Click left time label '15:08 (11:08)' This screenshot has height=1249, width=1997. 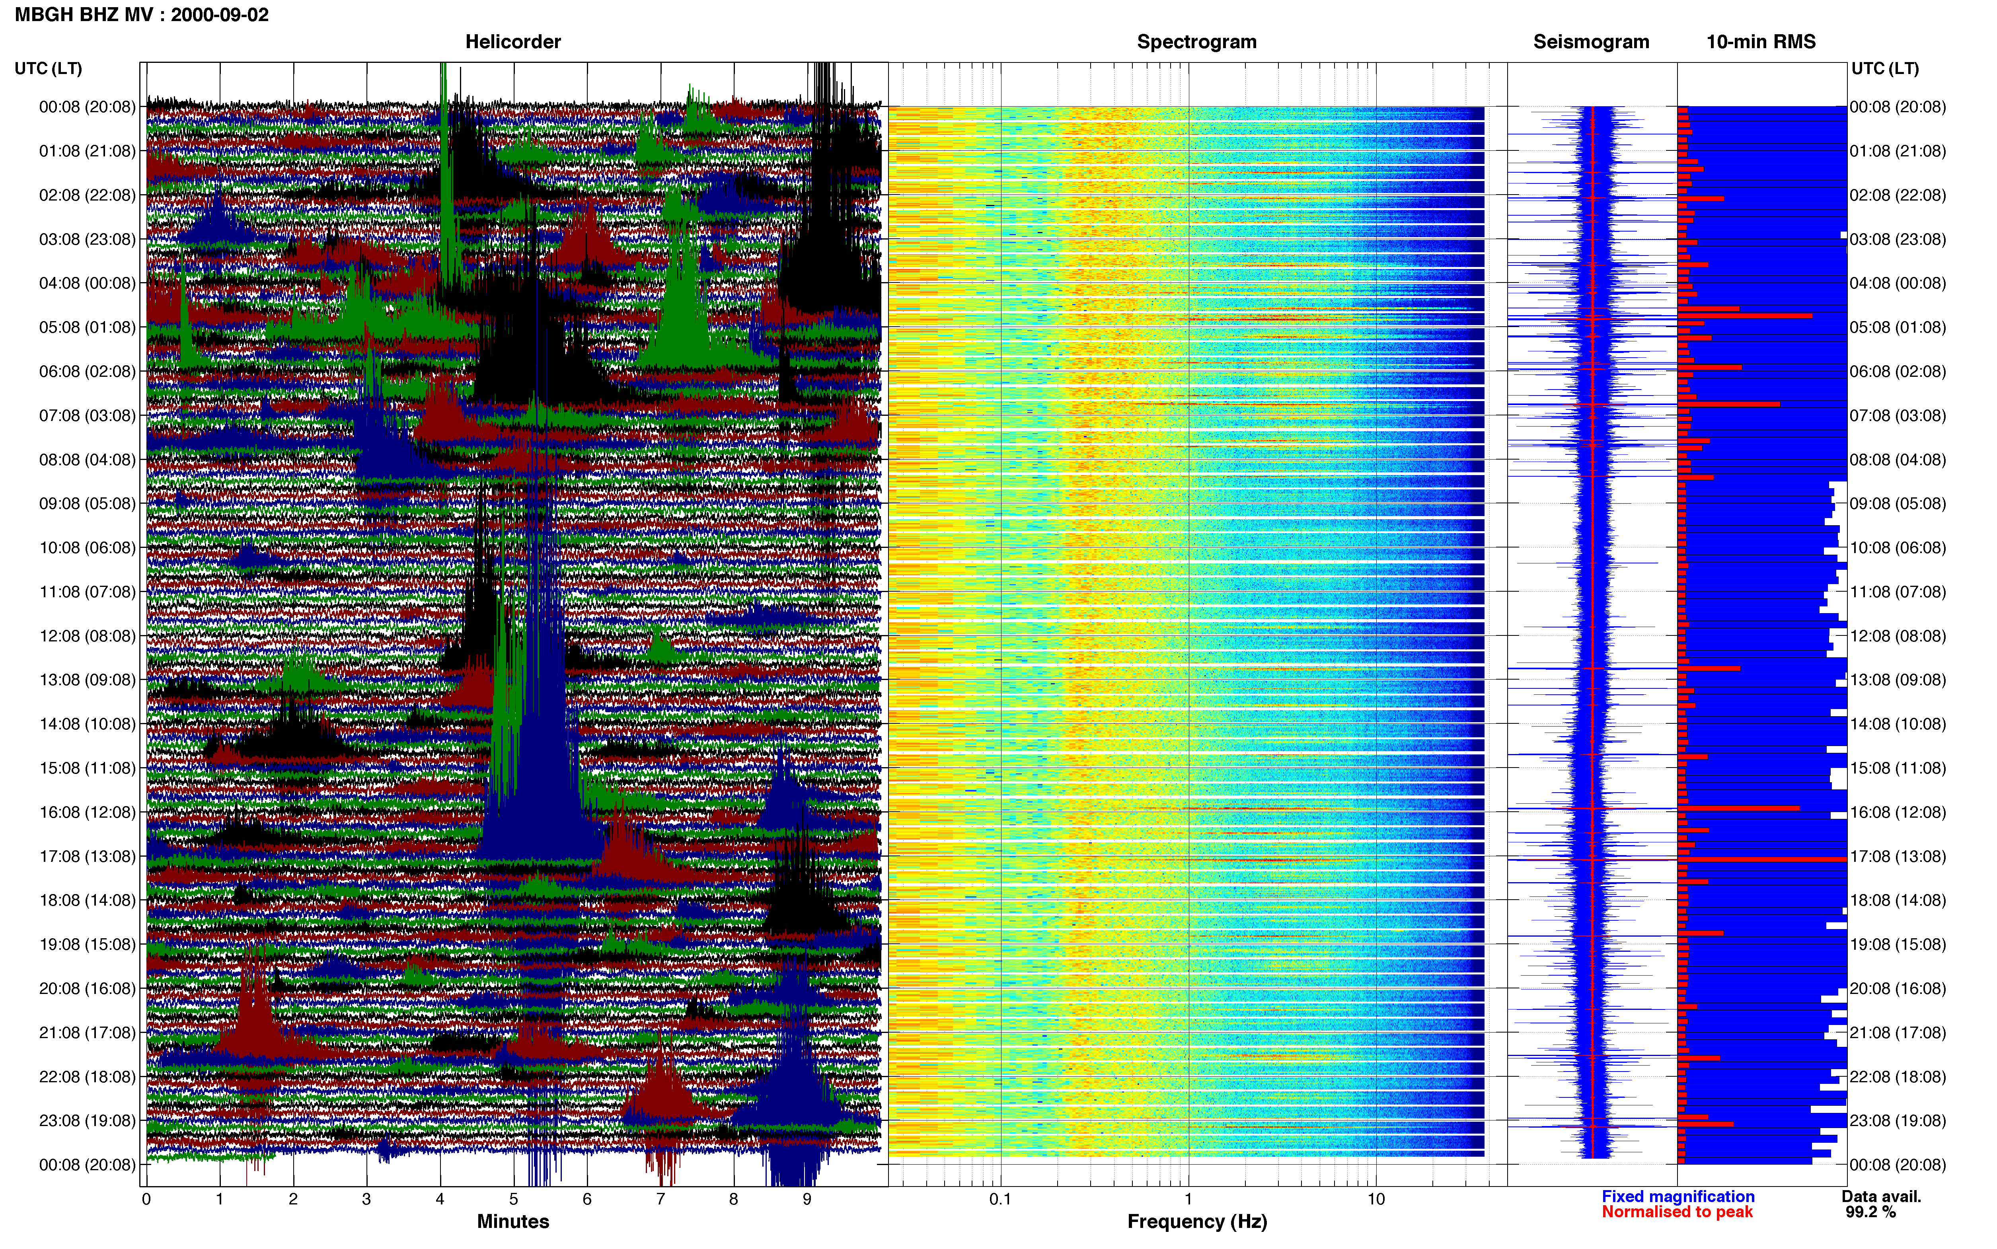tap(87, 768)
